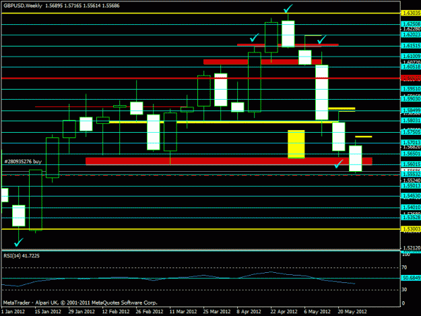Viewport: 421px width, 316px height.
Task: Click the '11 Mar 2012' date label
Action: pyautogui.click(x=183, y=312)
